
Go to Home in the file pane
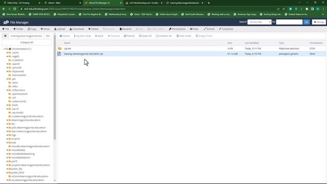coord(64,36)
